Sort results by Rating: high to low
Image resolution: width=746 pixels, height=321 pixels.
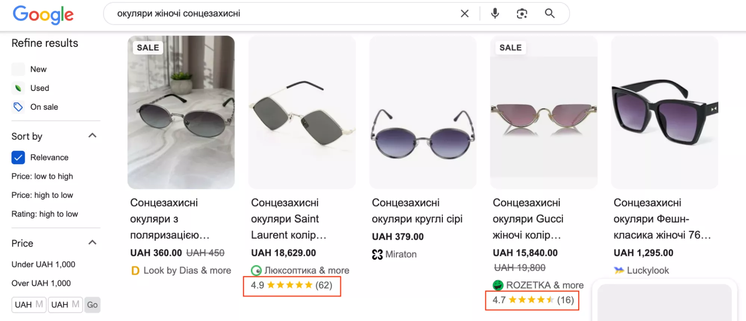(44, 214)
